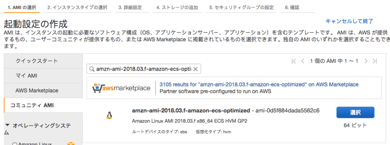Open step 5 セキュリティグループの設定 tab
The width and height of the screenshot is (390, 145).
(x=241, y=8)
